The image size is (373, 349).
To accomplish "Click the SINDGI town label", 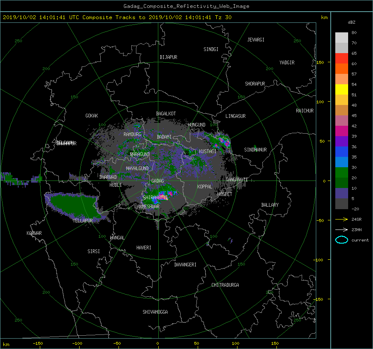I will click(x=211, y=49).
